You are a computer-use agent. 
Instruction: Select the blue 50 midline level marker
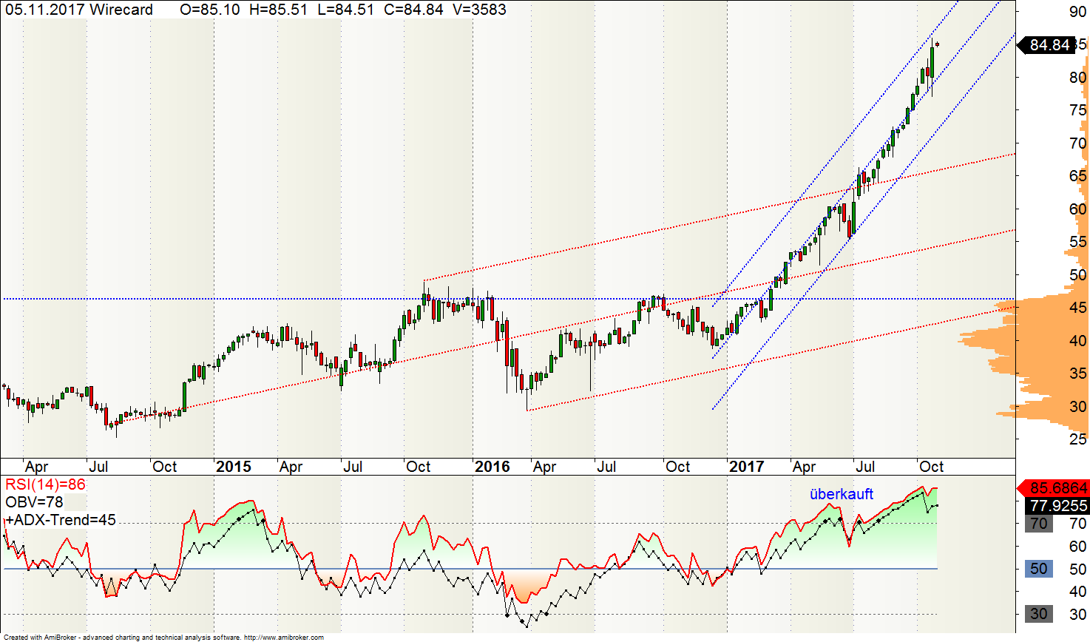(x=1039, y=569)
